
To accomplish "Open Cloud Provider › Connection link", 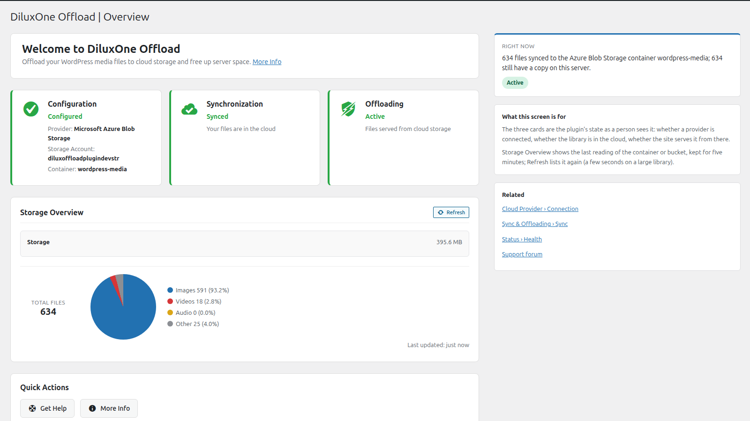I will (540, 209).
